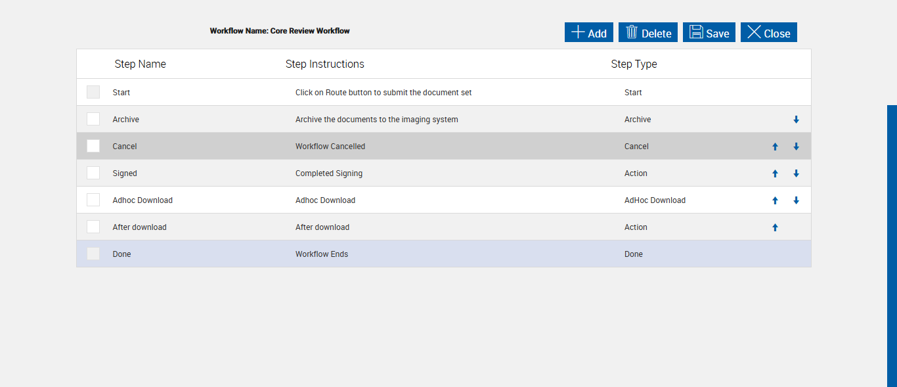
Task: Mark the After download step checkbox
Action: [93, 227]
